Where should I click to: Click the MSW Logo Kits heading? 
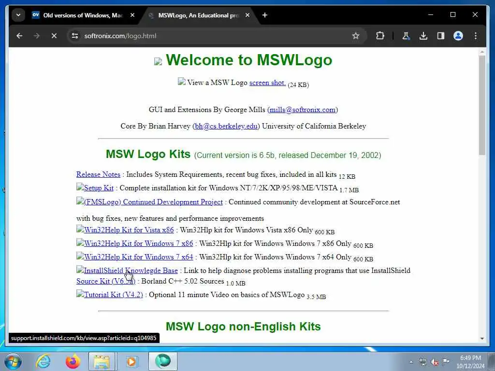(148, 154)
